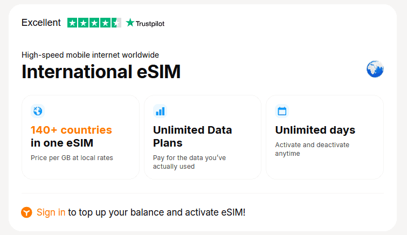Click the calendar icon in Unlimited days card
The image size is (407, 235).
click(281, 111)
